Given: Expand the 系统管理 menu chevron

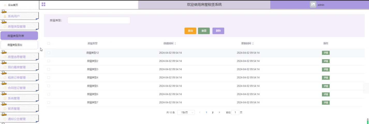Looking at the screenshot, I should 34,97.
